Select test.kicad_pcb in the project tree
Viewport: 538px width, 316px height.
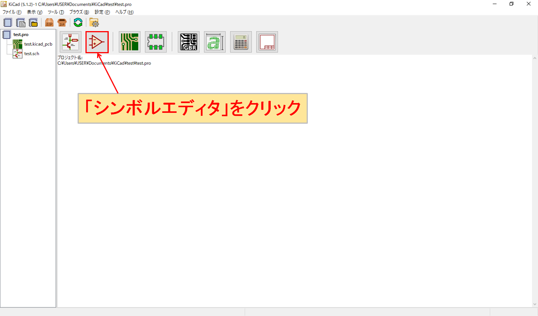(37, 44)
